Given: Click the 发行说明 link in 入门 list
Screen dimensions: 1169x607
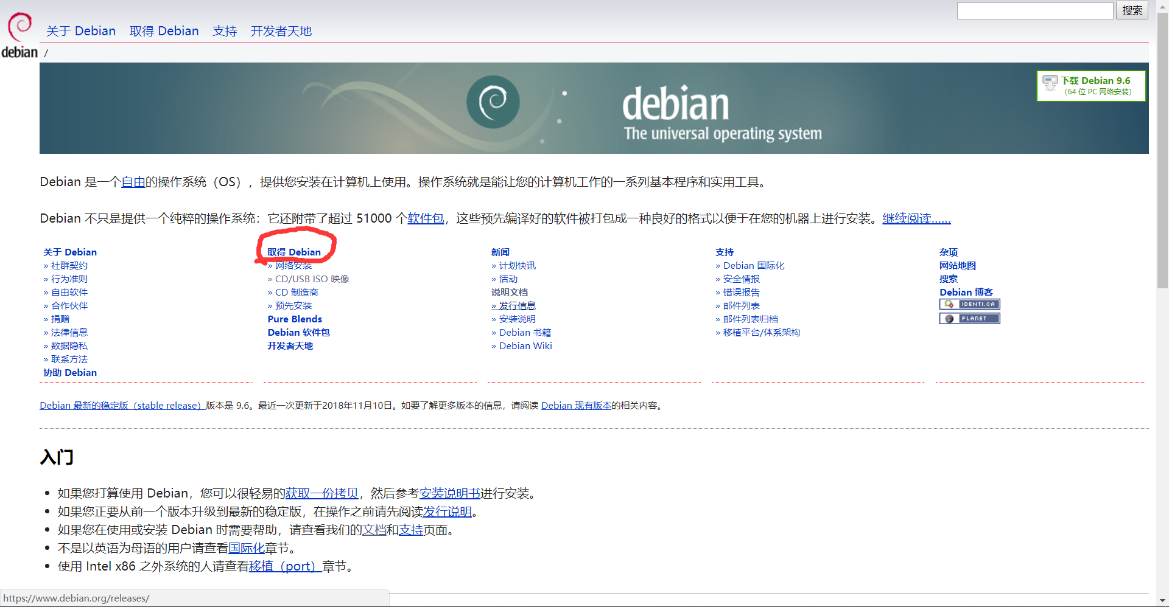Looking at the screenshot, I should (x=448, y=512).
